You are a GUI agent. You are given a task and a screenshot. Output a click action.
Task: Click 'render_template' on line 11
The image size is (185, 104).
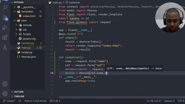coord(88,46)
